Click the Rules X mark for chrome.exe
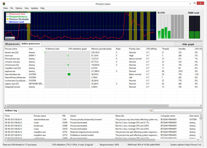Viewport: 207px width, 148px height. (x=117, y=65)
